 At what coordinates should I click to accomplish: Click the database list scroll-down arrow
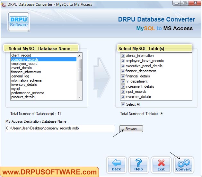79,97
